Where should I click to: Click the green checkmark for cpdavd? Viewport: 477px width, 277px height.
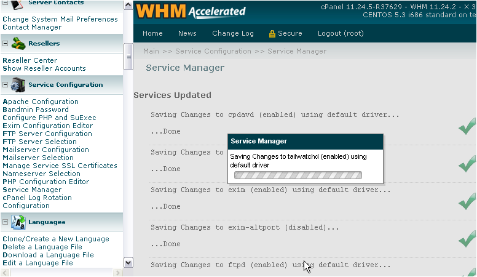[468, 126]
